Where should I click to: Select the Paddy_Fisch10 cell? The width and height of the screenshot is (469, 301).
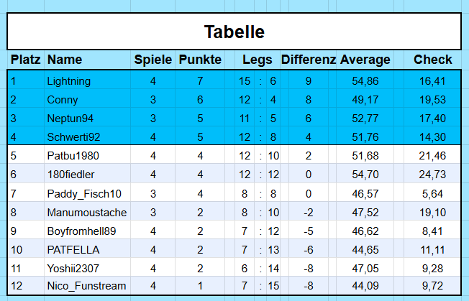click(x=87, y=193)
